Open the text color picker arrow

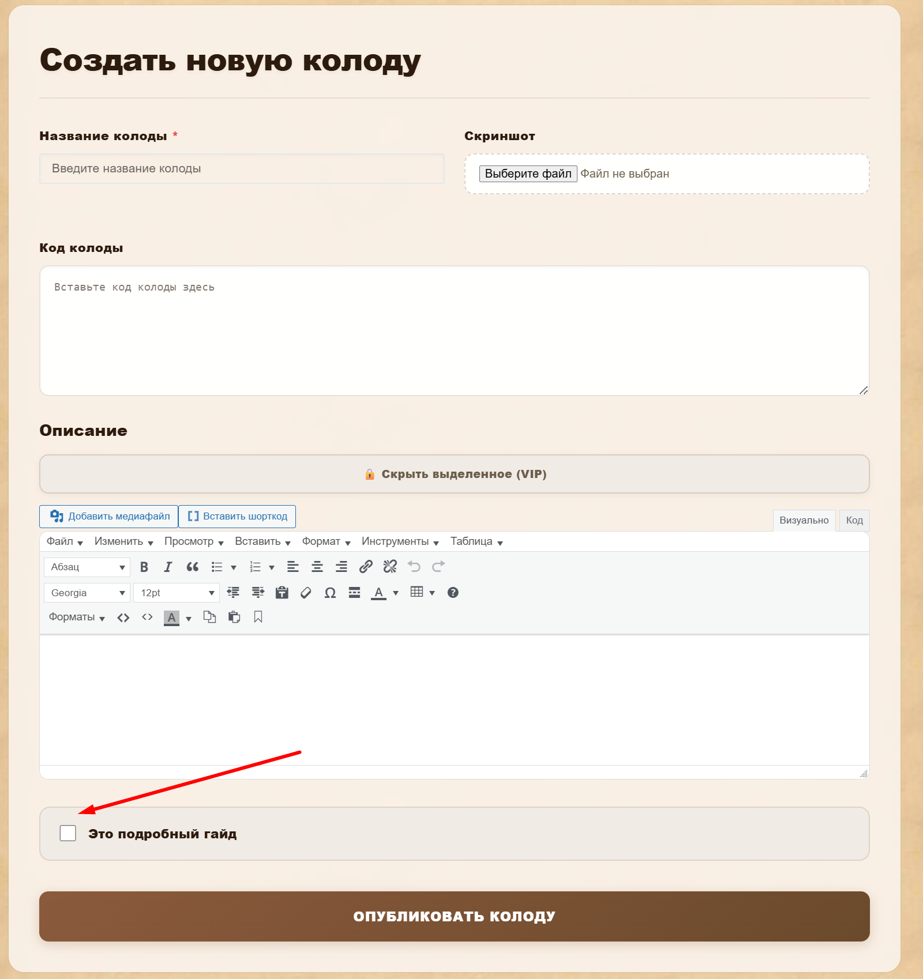pyautogui.click(x=396, y=593)
